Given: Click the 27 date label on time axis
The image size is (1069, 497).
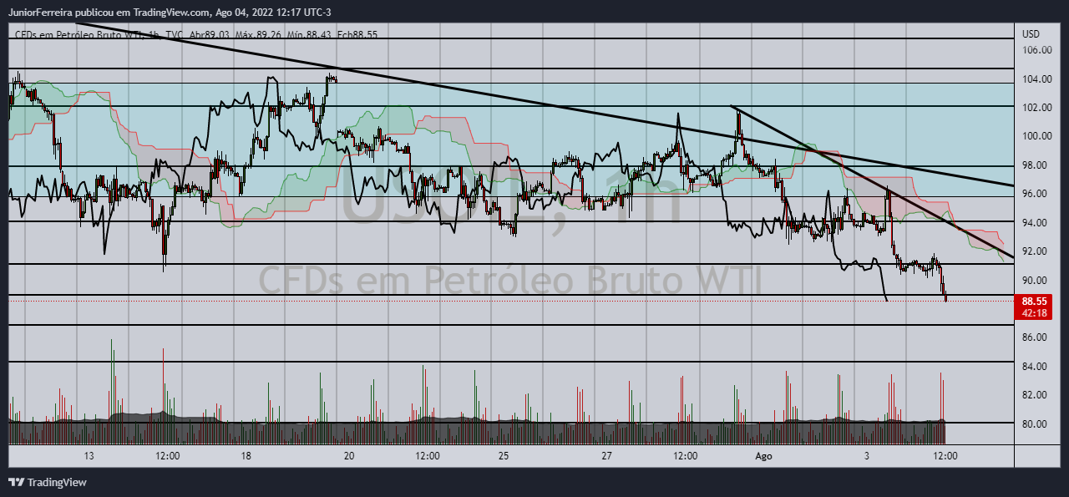Looking at the screenshot, I should (x=607, y=456).
